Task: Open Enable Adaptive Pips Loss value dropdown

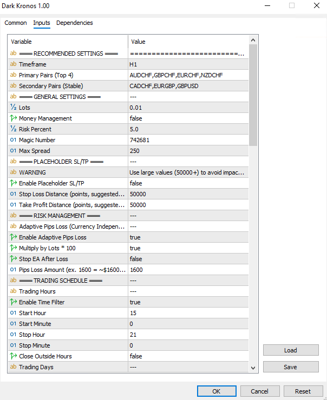Action: (188, 237)
